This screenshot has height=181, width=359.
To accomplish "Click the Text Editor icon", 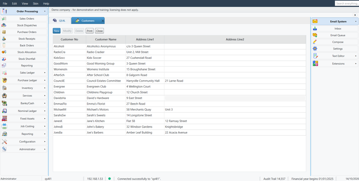I will tap(315, 56).
